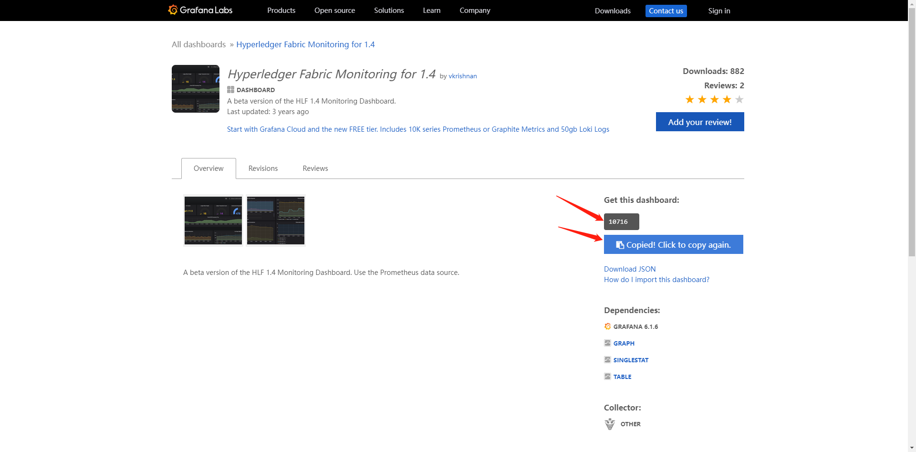This screenshot has height=452, width=916.
Task: Click the DASHBOARD grid icon
Action: click(x=230, y=90)
